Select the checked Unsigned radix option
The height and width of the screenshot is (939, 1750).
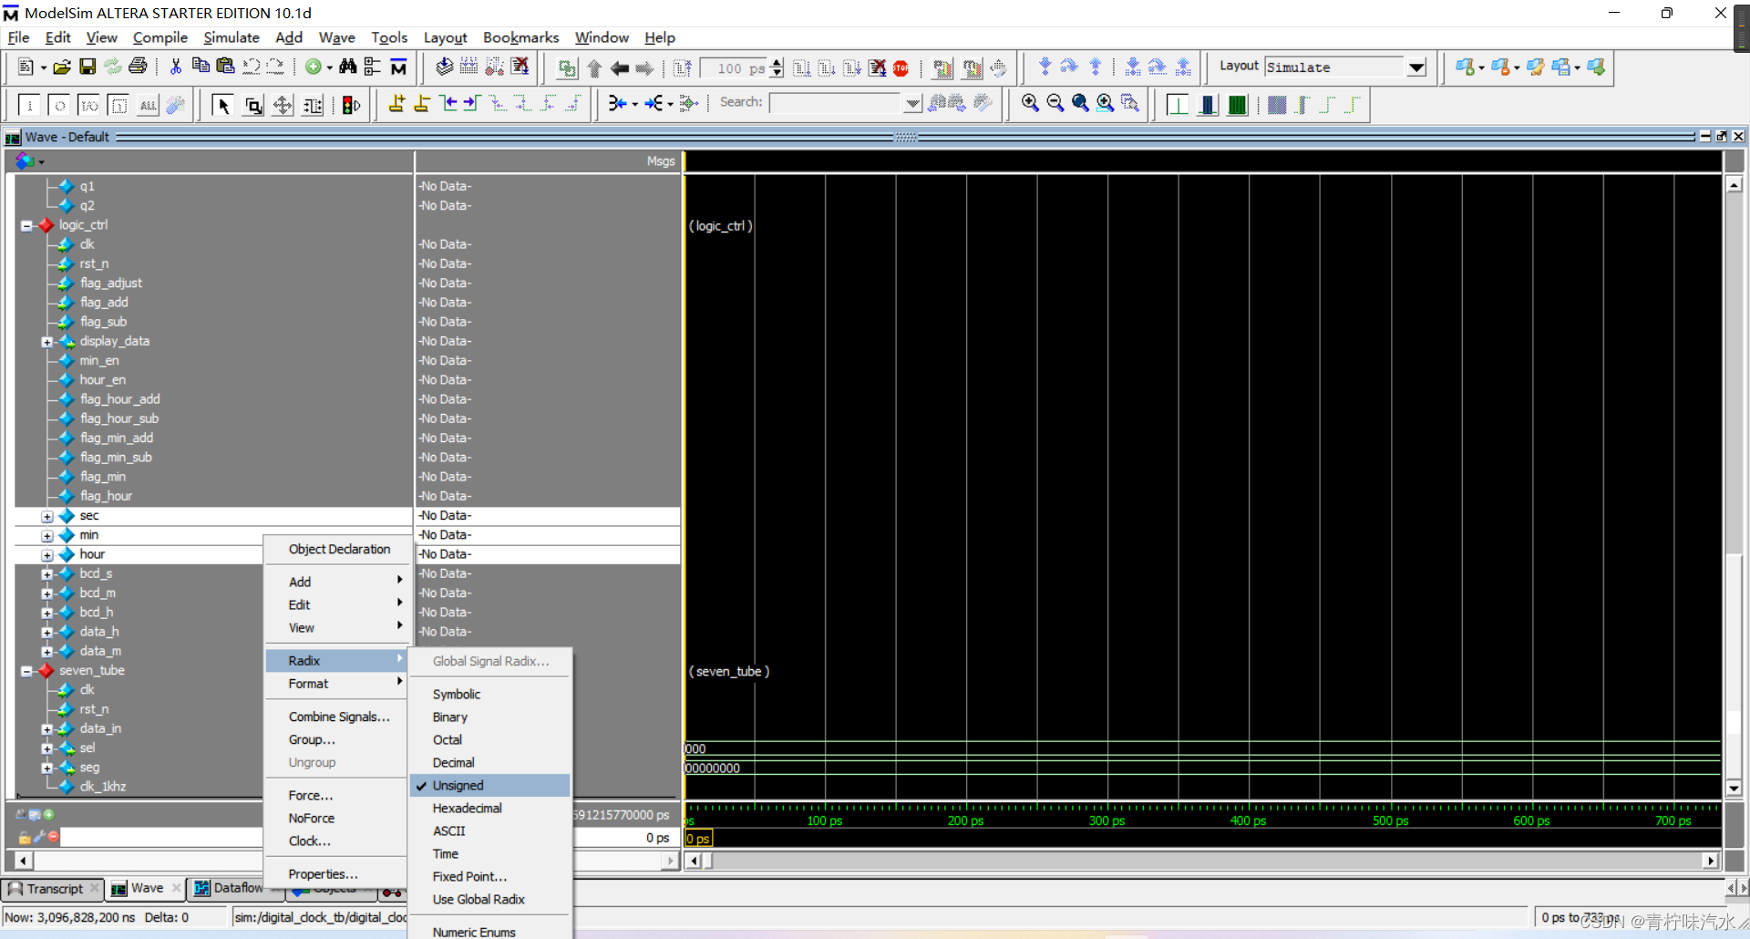(489, 785)
